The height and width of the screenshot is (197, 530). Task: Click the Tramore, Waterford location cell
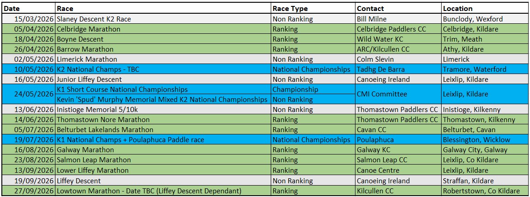tap(484, 69)
